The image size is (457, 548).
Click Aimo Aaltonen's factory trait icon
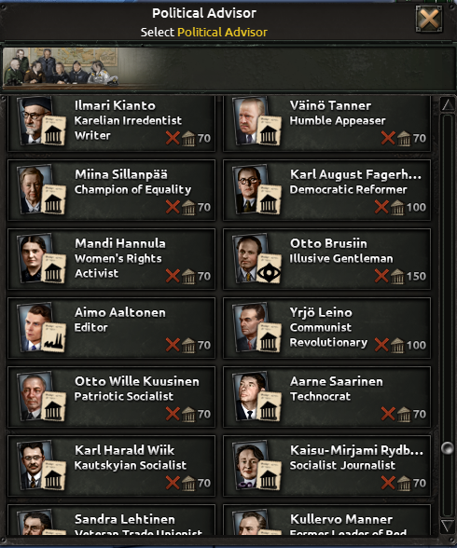pyautogui.click(x=53, y=340)
